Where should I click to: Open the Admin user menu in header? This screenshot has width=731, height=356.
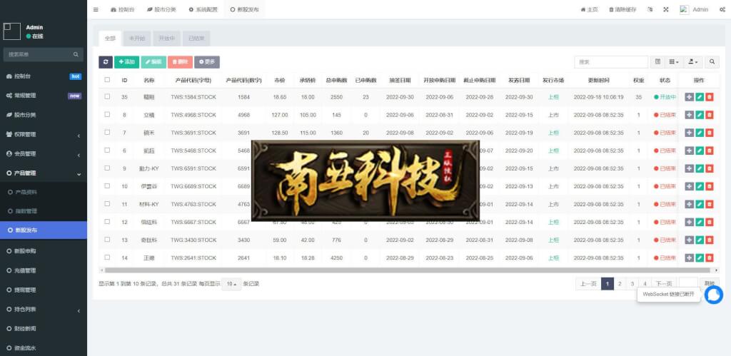click(x=694, y=9)
